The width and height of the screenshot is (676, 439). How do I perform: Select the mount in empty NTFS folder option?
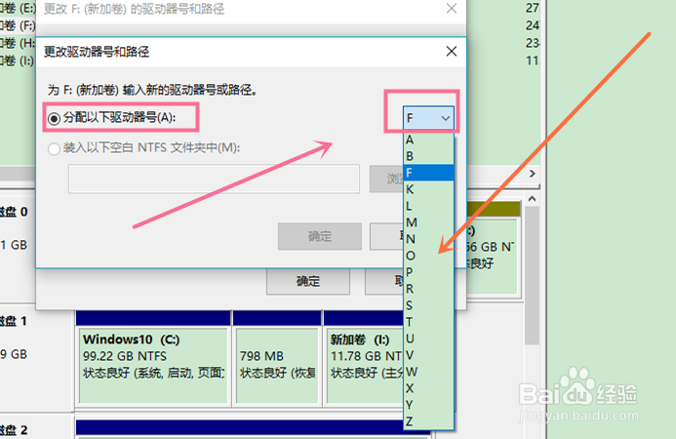tap(54, 149)
